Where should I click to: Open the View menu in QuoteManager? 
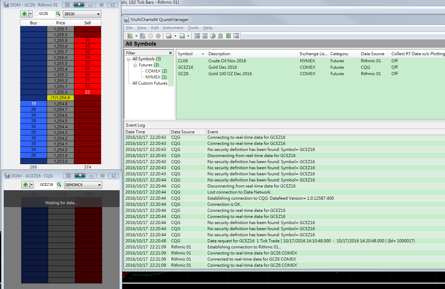click(x=142, y=28)
